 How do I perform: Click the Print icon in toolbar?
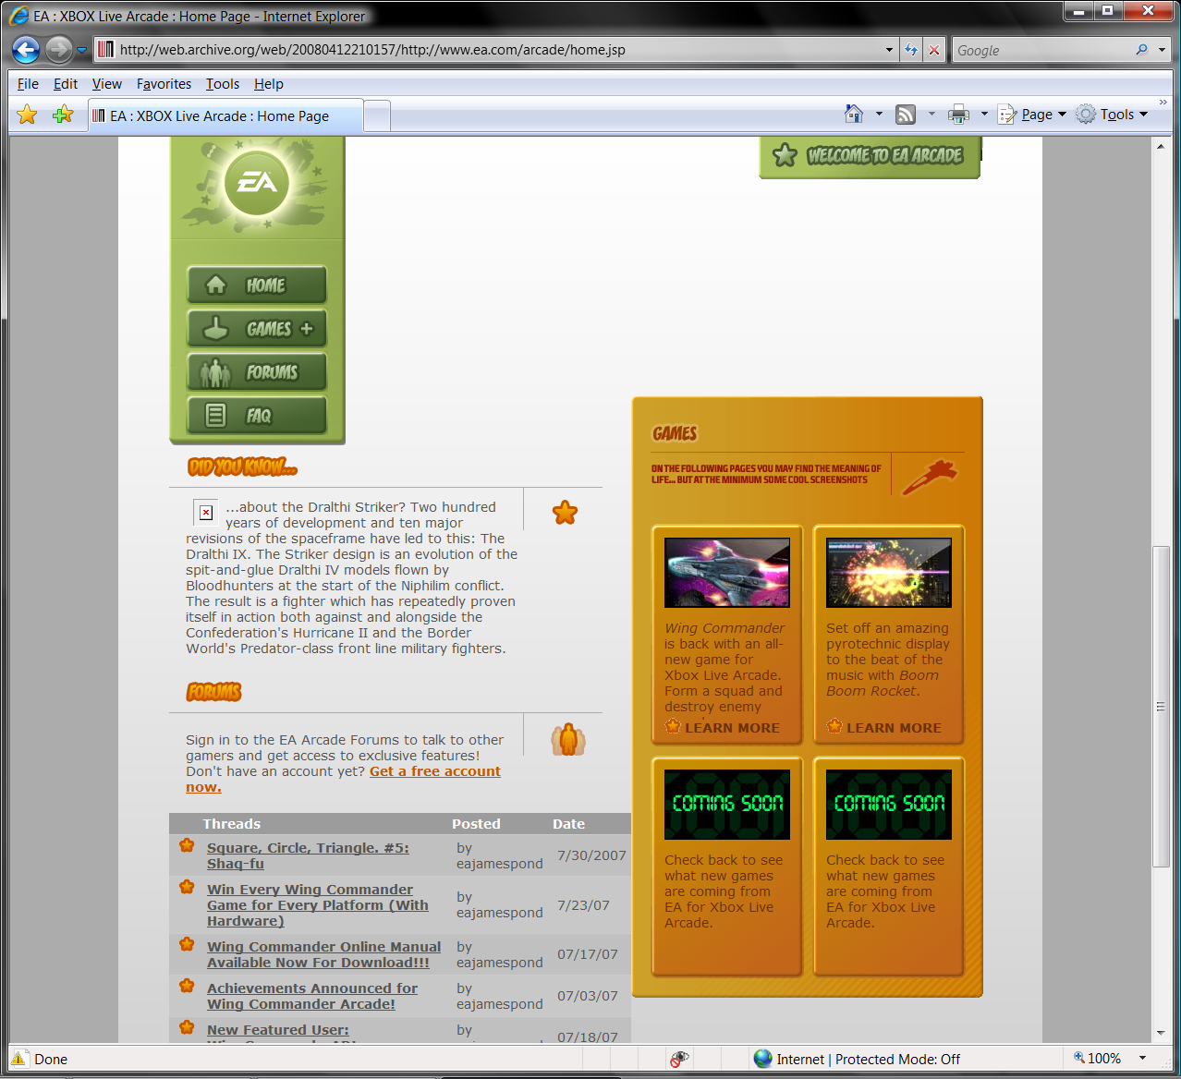[x=959, y=115]
